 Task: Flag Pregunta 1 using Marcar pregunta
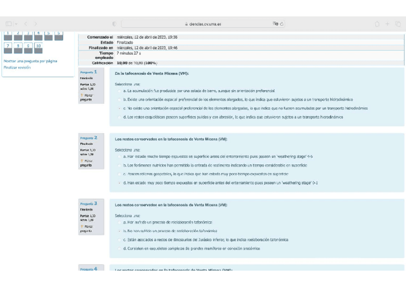86,97
